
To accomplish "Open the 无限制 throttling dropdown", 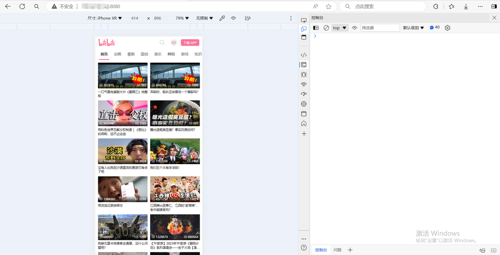I will coord(204,18).
